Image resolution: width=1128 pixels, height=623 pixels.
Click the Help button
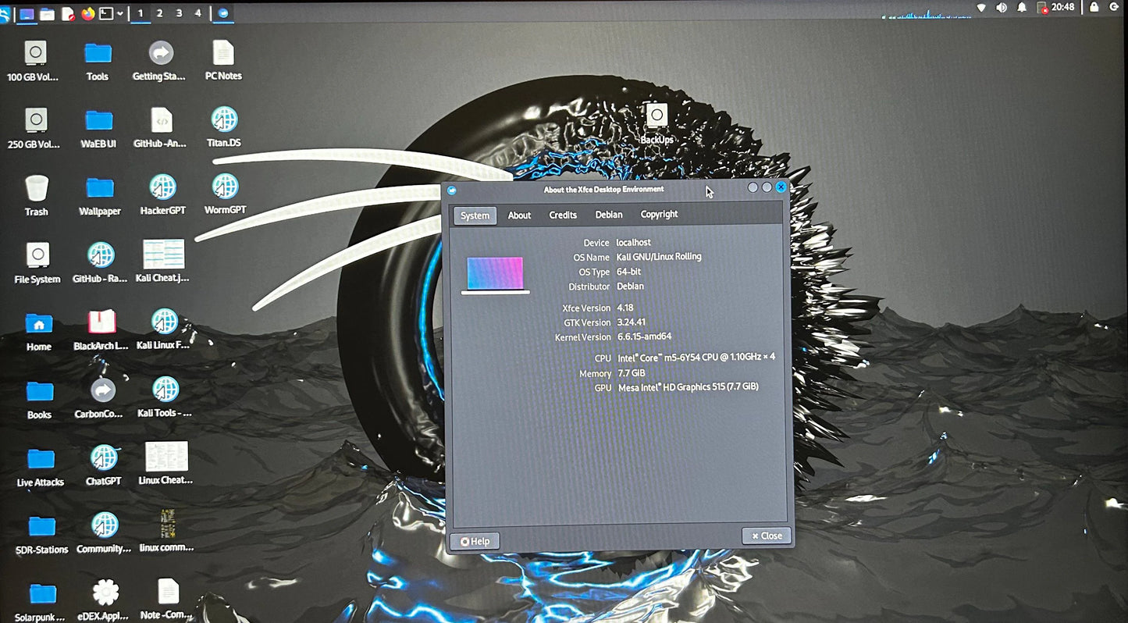[475, 541]
